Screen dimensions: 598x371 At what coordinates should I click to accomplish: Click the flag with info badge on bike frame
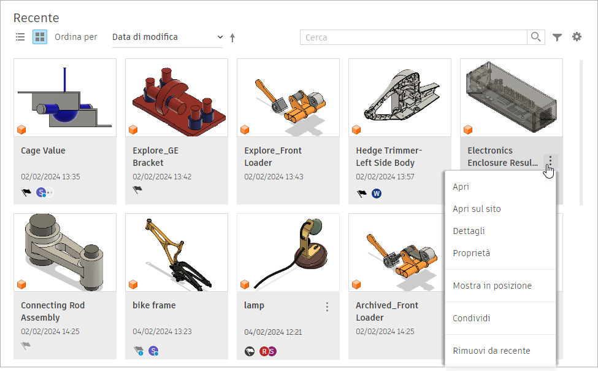click(x=139, y=351)
